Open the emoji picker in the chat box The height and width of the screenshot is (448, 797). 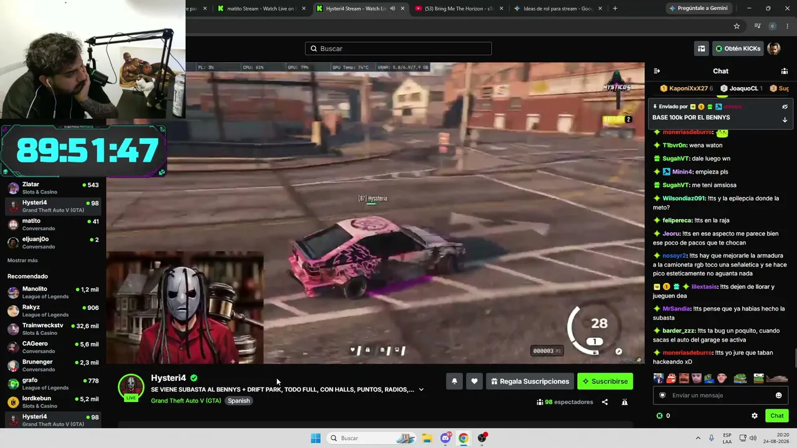tap(778, 395)
